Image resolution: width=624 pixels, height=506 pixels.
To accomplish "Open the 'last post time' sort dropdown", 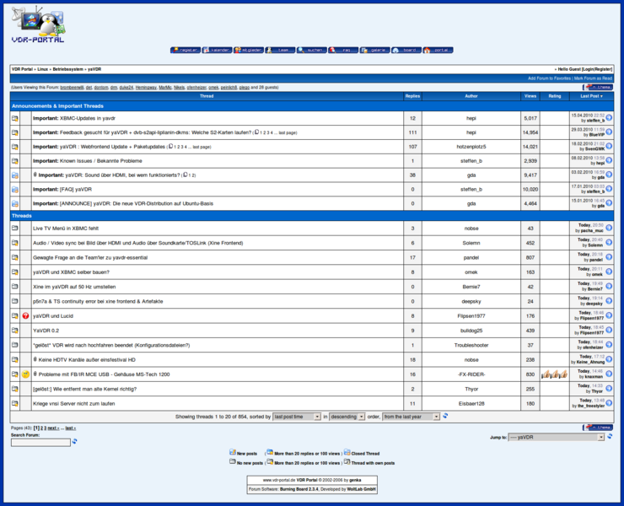I will pos(297,417).
